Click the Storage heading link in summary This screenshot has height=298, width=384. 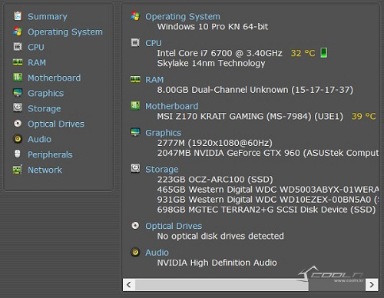click(161, 170)
